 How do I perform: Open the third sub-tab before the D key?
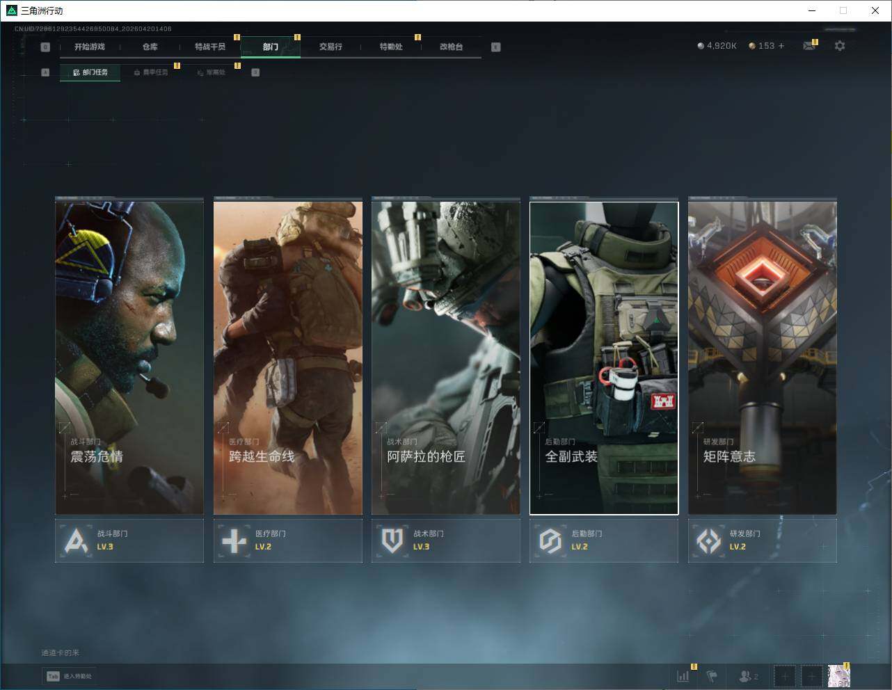pyautogui.click(x=210, y=72)
